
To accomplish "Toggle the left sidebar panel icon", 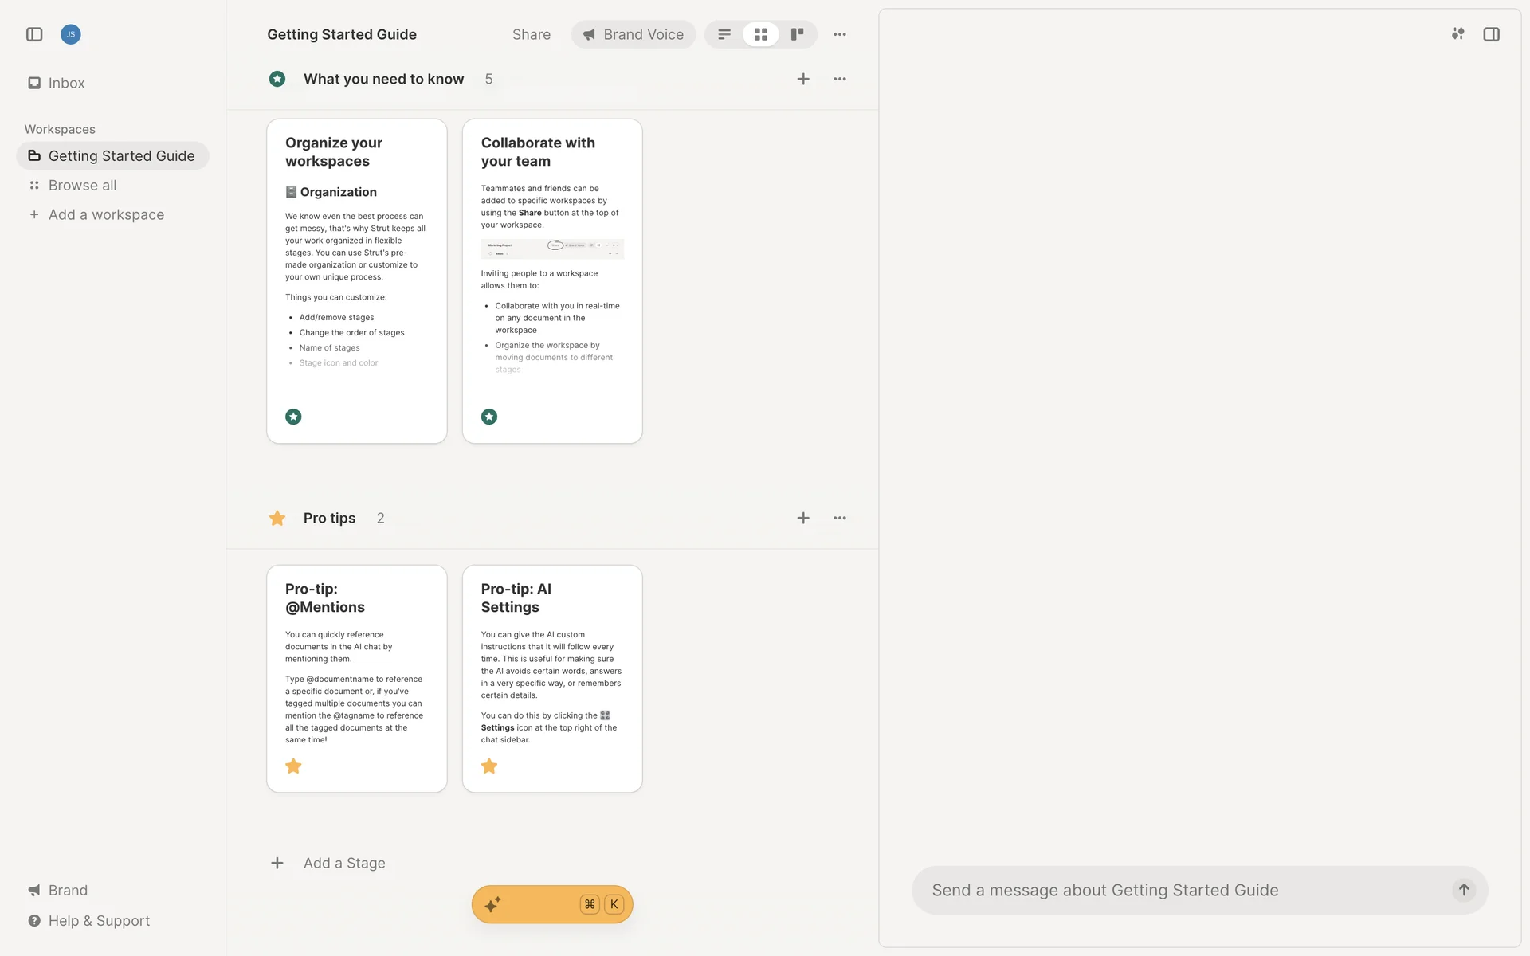I will click(x=34, y=34).
